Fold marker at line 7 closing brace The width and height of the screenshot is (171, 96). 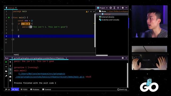[x=13, y=30]
